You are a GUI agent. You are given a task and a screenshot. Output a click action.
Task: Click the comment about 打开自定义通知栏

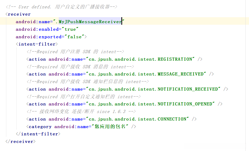(84, 97)
